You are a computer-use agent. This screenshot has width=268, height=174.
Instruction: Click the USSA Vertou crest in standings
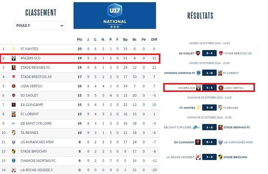(14, 86)
